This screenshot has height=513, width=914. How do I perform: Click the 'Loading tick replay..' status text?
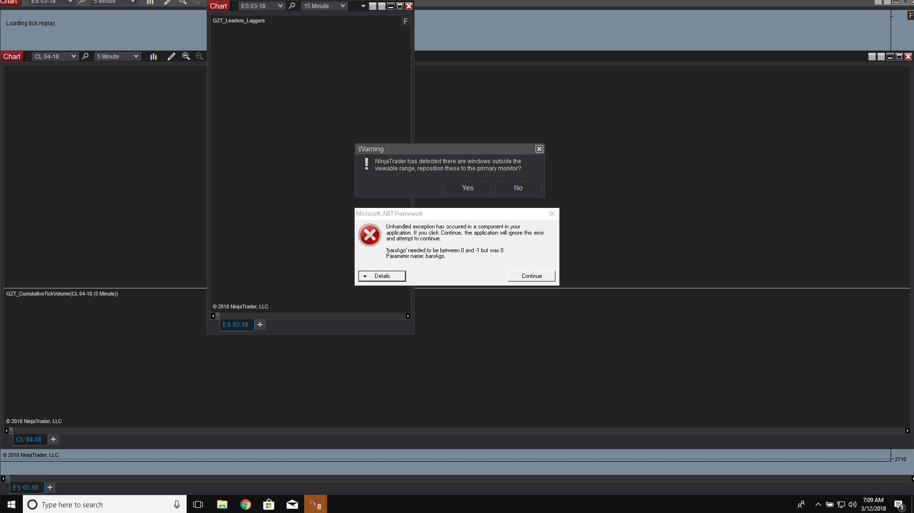pos(31,23)
